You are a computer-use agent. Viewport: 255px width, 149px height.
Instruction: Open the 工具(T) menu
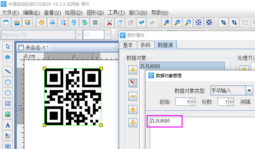point(116,13)
